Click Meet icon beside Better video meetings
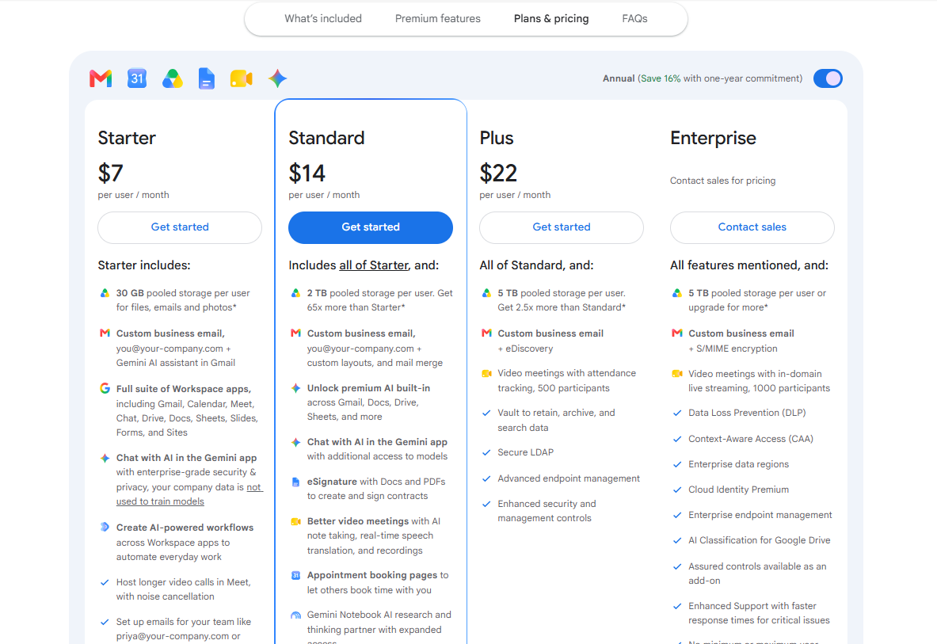Image resolution: width=937 pixels, height=644 pixels. coord(295,521)
